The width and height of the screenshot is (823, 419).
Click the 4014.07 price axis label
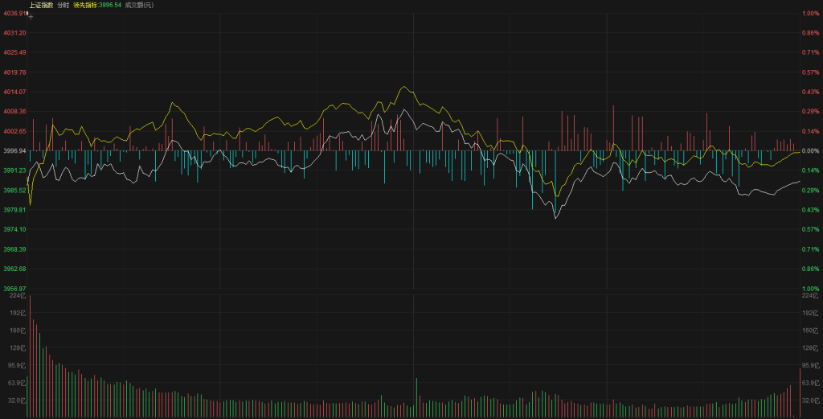point(14,92)
